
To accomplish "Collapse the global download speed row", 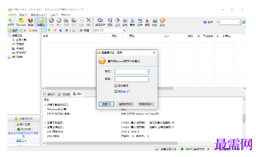I will point(45,123).
